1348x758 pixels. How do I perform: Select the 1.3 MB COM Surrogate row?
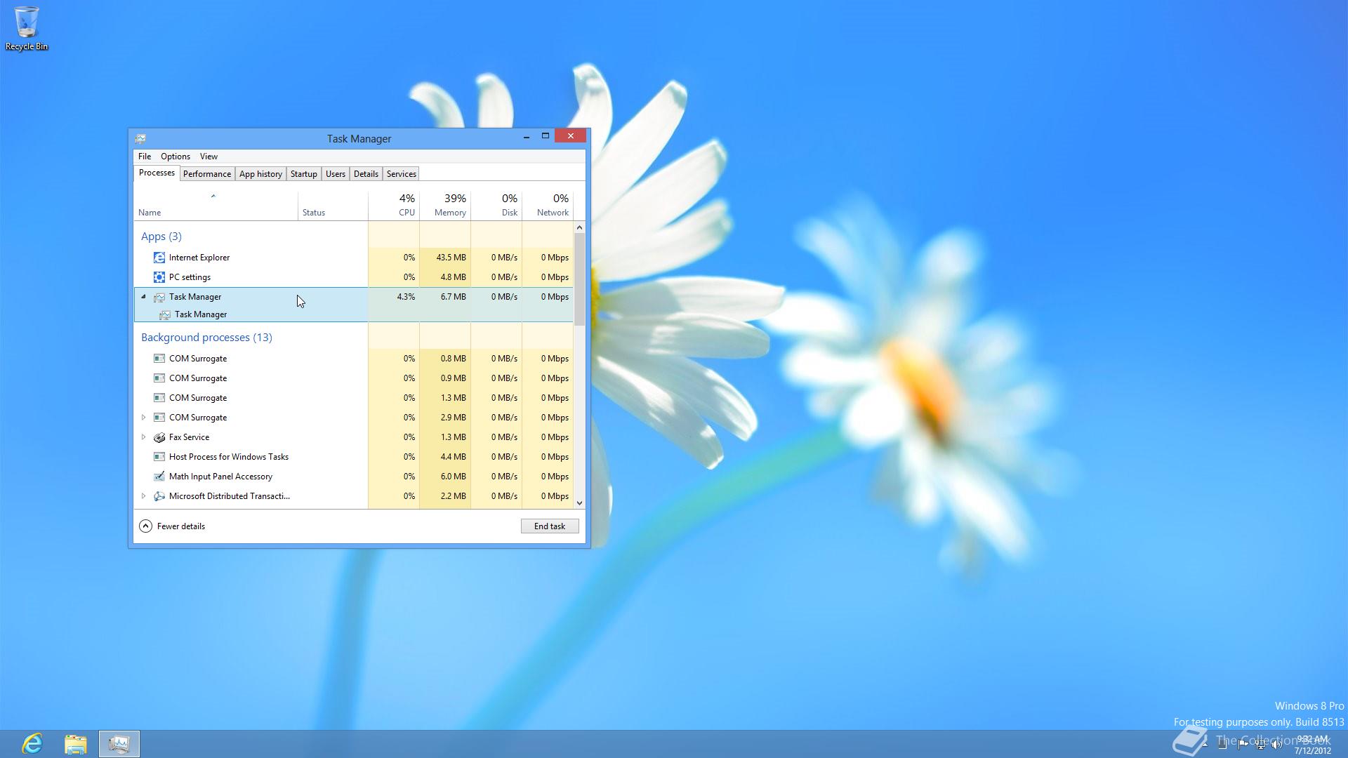coord(353,398)
